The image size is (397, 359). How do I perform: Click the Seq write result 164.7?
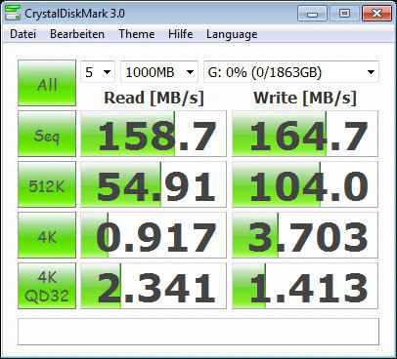click(305, 134)
